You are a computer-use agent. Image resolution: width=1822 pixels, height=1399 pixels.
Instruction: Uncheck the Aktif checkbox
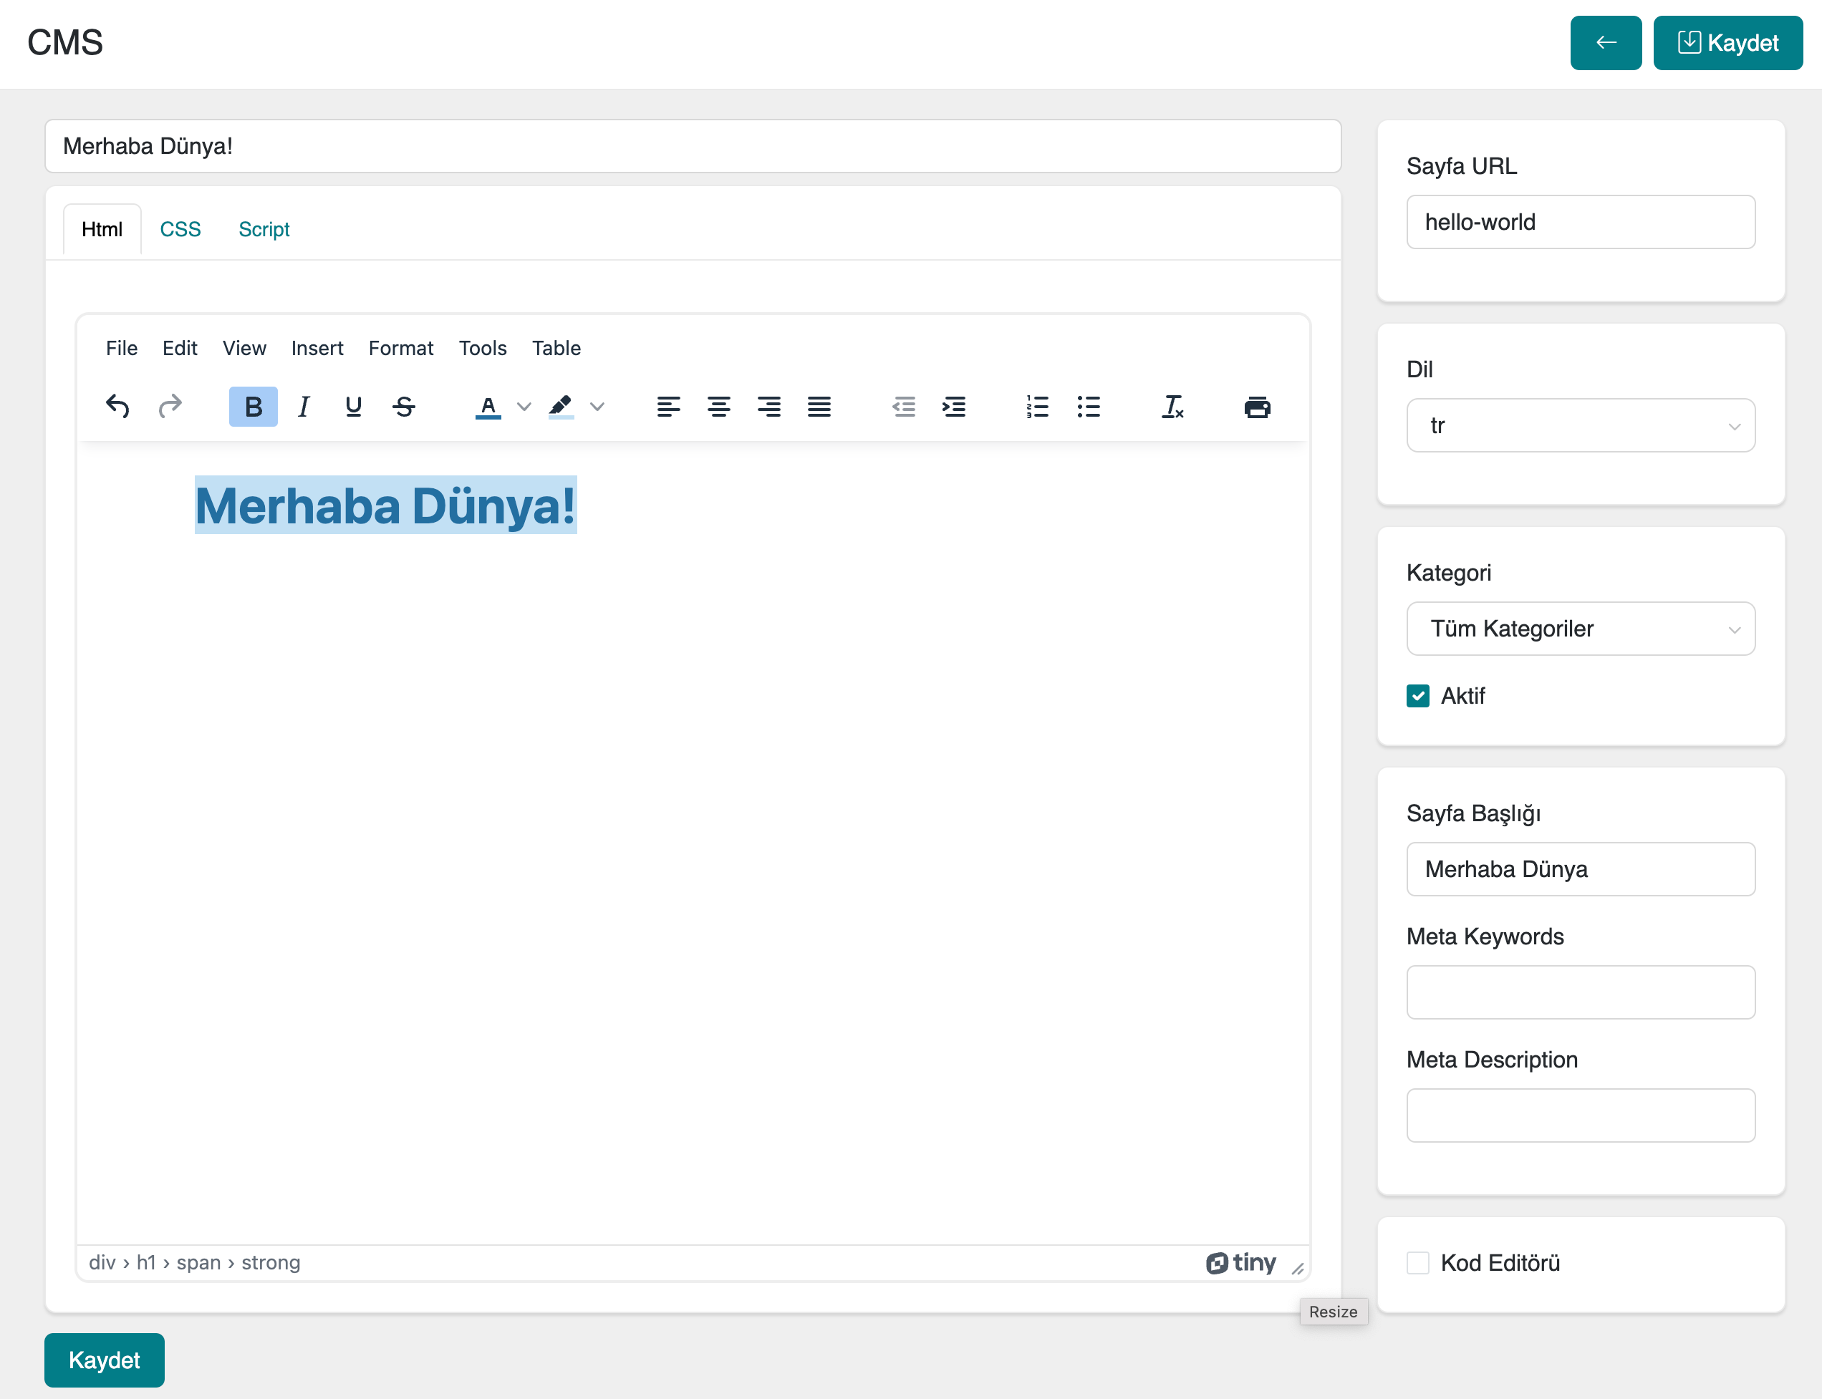click(x=1417, y=695)
